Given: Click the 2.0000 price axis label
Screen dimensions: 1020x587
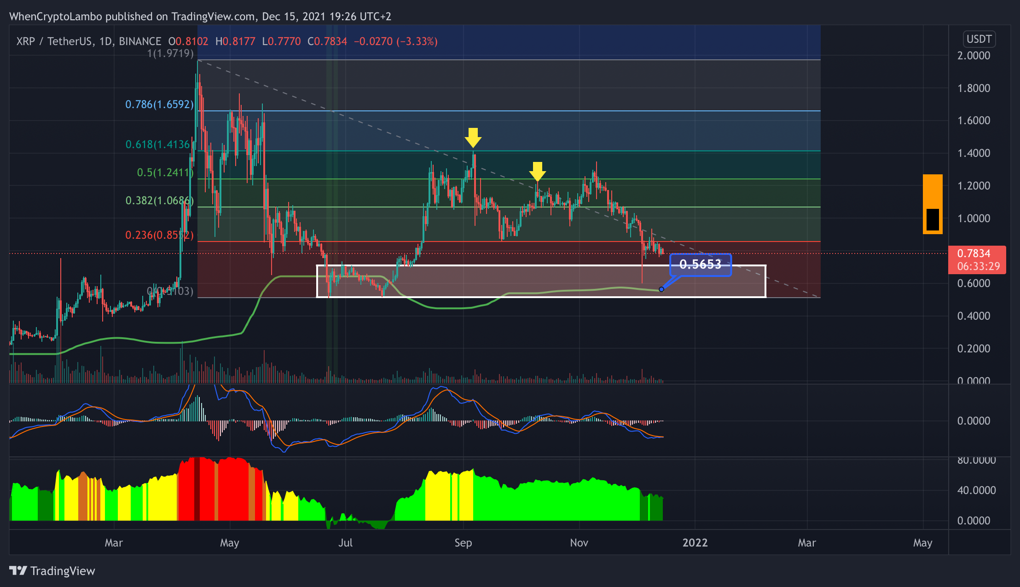Looking at the screenshot, I should 974,56.
